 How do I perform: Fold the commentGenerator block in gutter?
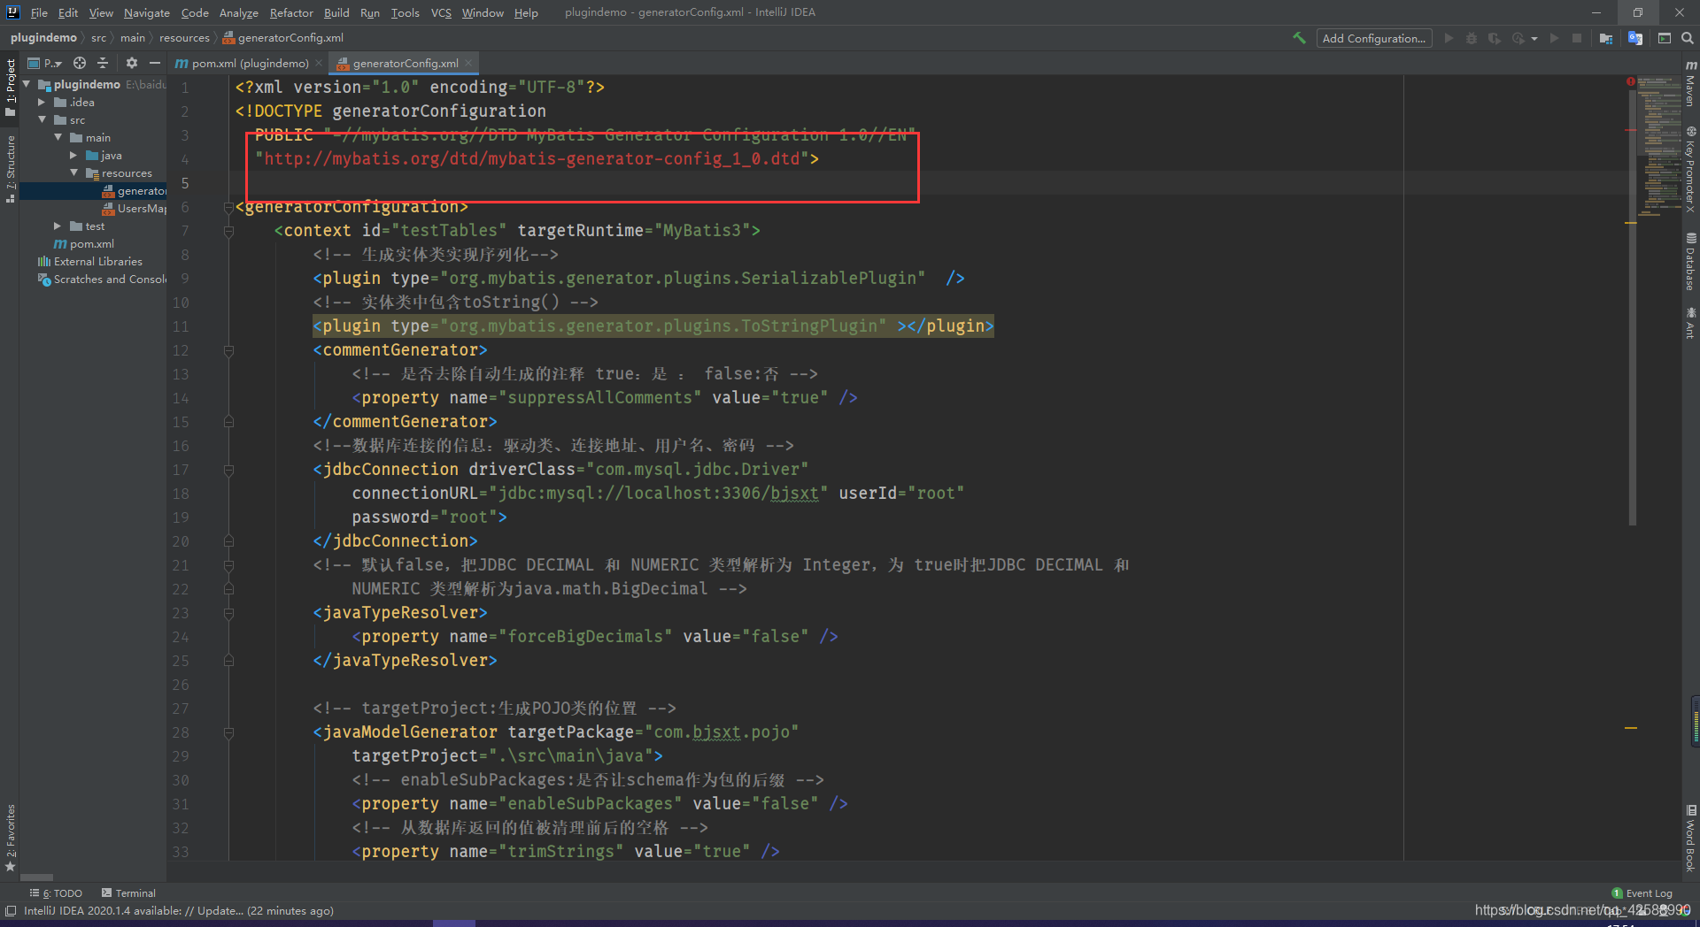(228, 350)
